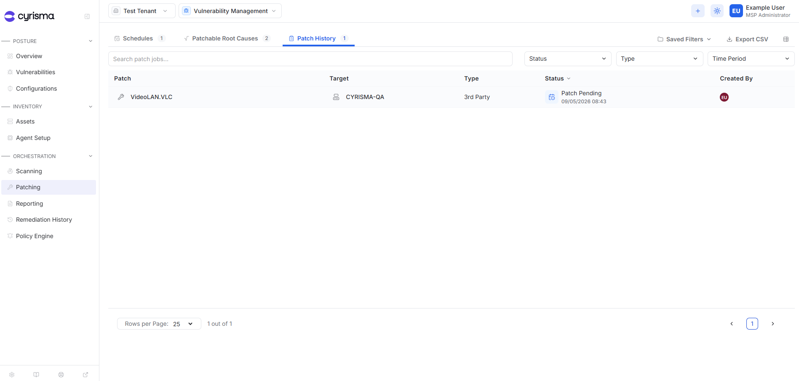The height and width of the screenshot is (381, 799).
Task: Sort by the Status column header
Action: (558, 78)
